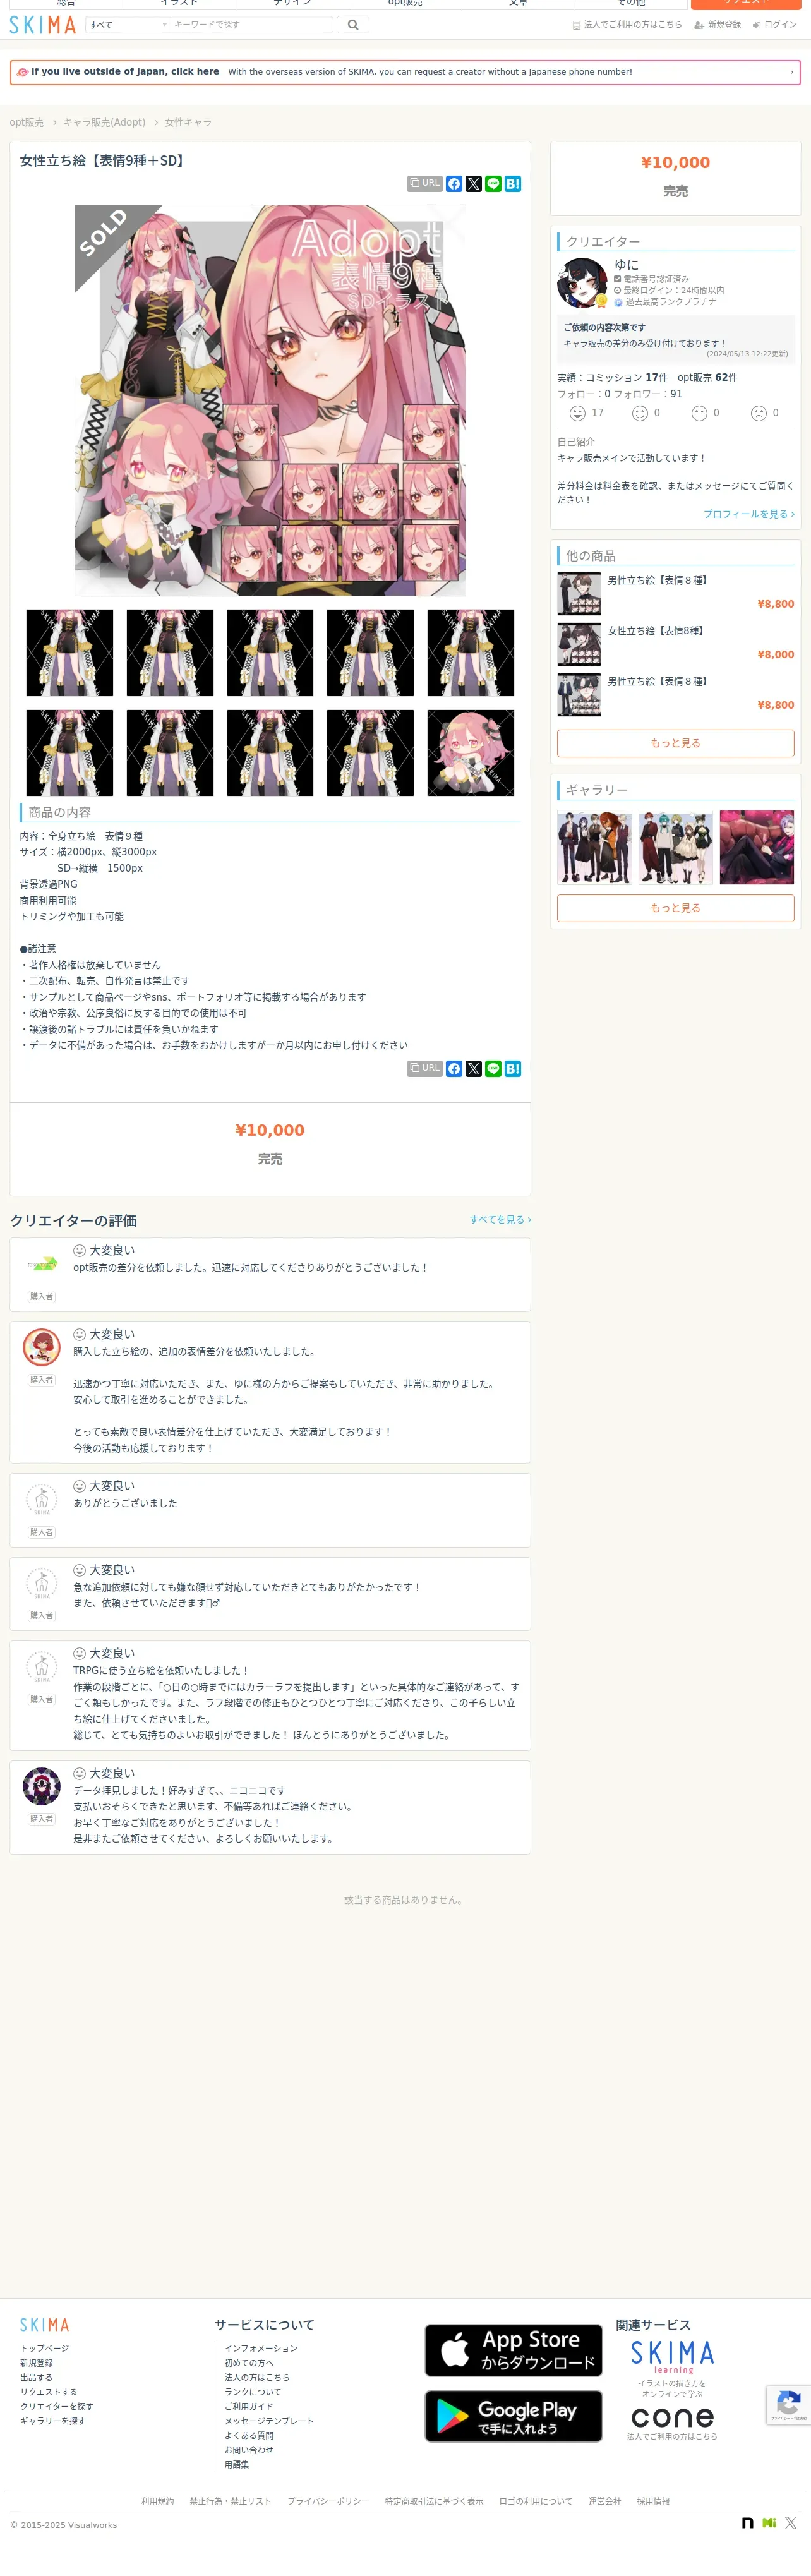Image resolution: width=811 pixels, height=2576 pixels.
Task: Click footer SKIMA logo
Action: pyautogui.click(x=45, y=2325)
